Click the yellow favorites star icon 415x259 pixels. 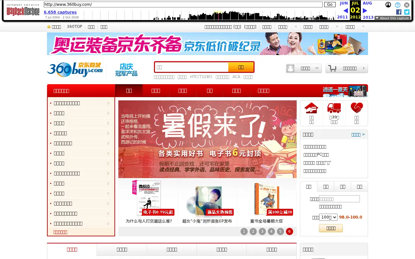click(x=49, y=27)
